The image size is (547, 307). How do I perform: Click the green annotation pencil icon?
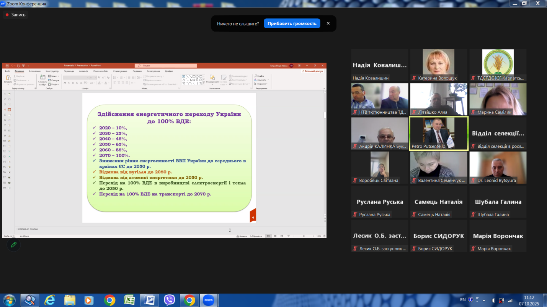14,245
